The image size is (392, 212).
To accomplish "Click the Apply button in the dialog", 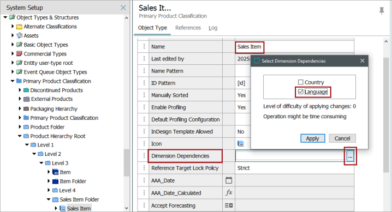I will point(312,138).
